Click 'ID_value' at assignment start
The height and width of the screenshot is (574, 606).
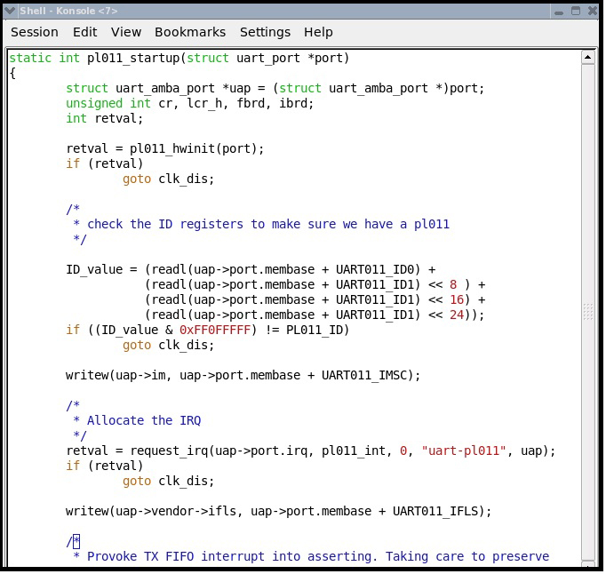pos(94,269)
